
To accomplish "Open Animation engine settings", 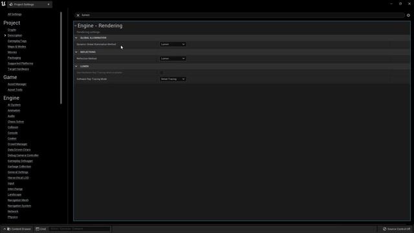I will point(14,111).
